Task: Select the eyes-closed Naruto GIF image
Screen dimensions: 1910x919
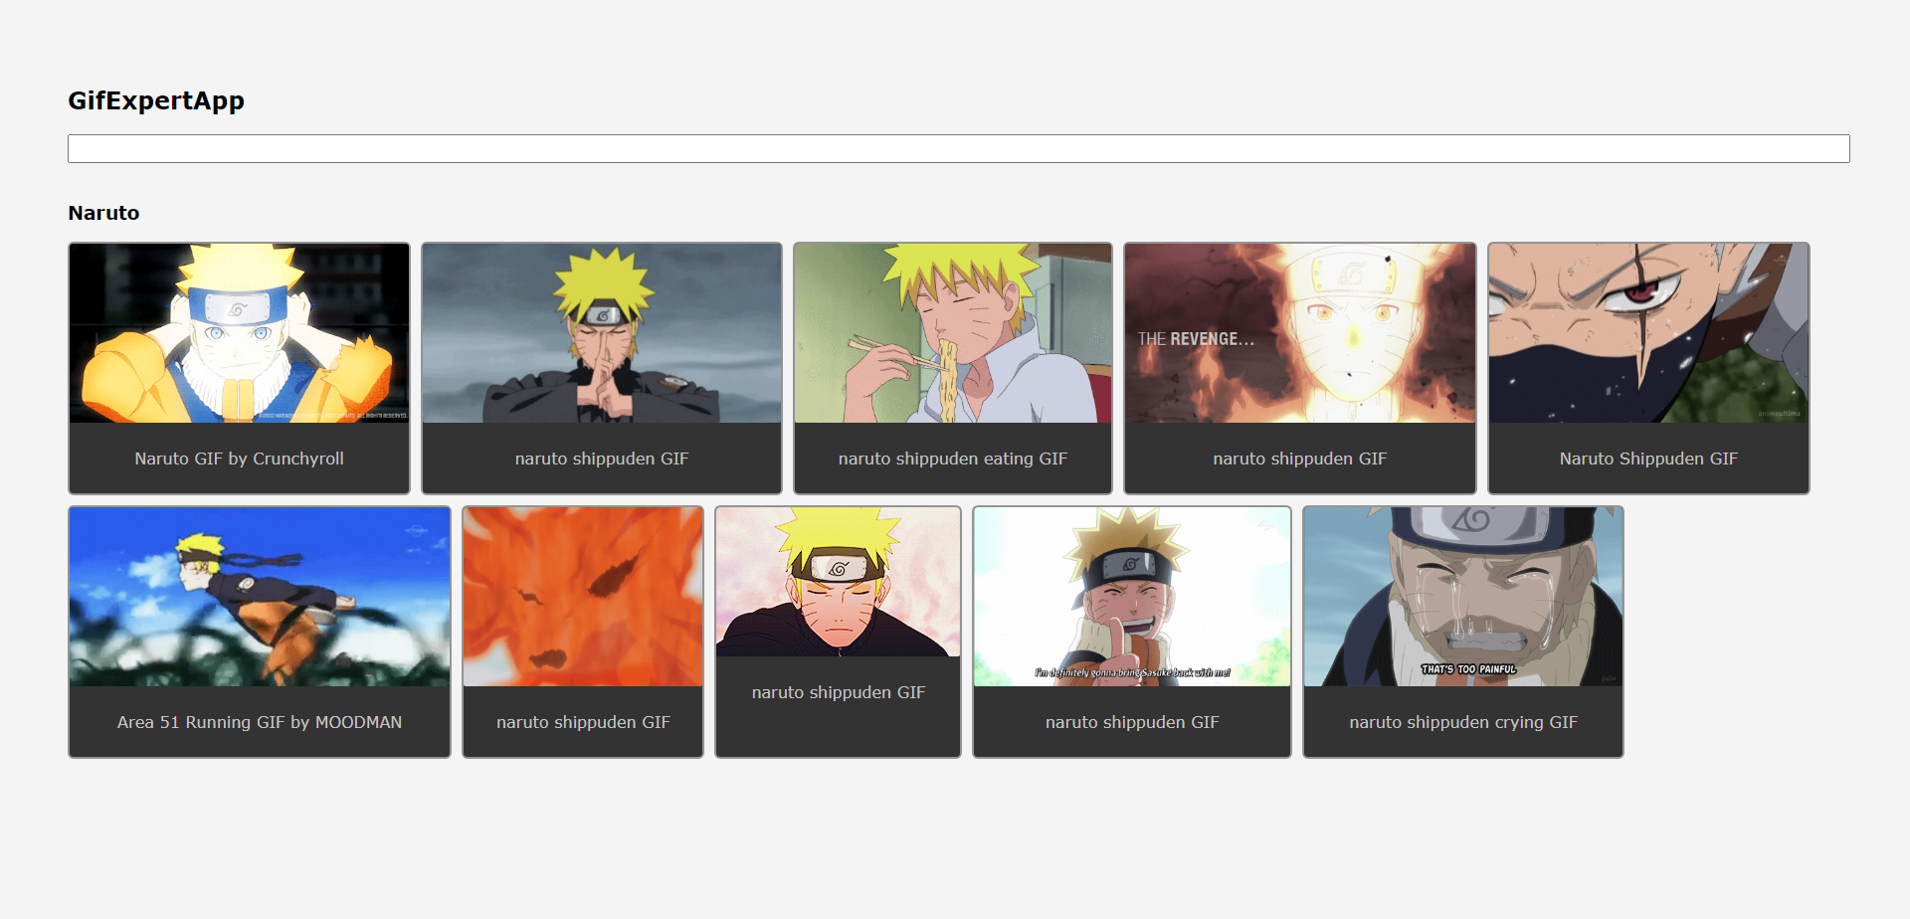Action: (839, 582)
